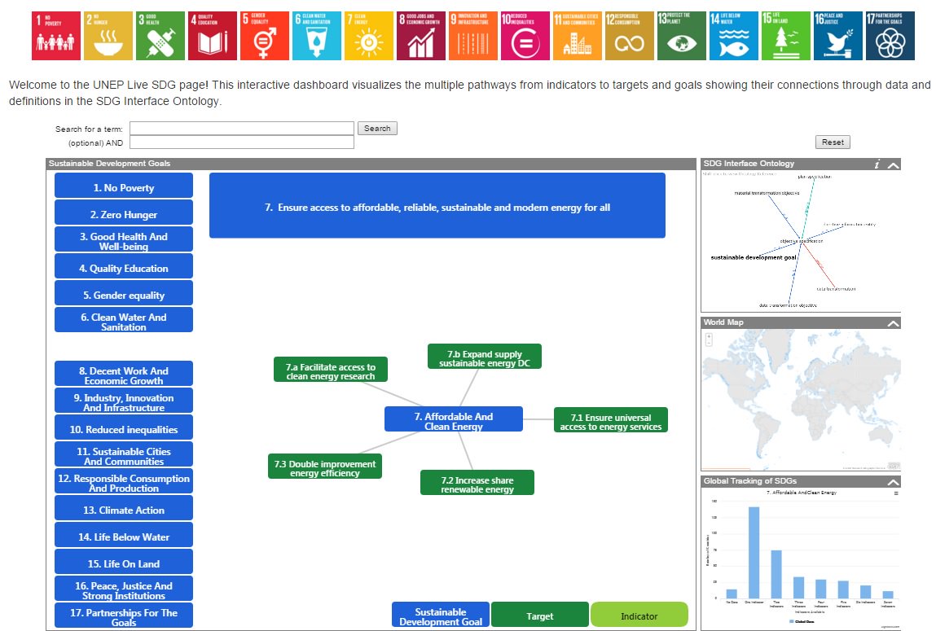Click the Clean Energy goal 7 sun icon
This screenshot has width=936, height=631.
pos(369,36)
